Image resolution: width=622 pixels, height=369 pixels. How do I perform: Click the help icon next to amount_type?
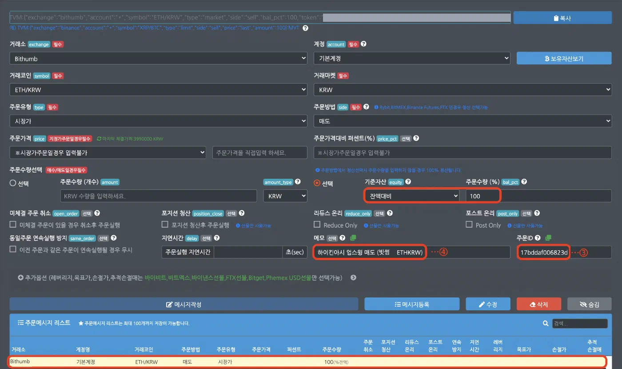298,182
